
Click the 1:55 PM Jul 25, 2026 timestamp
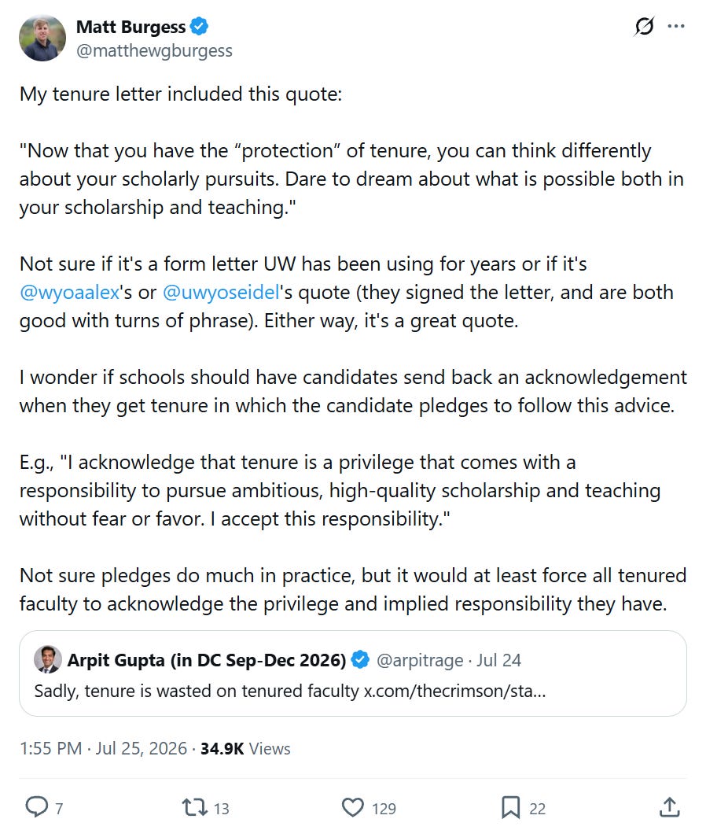(103, 748)
